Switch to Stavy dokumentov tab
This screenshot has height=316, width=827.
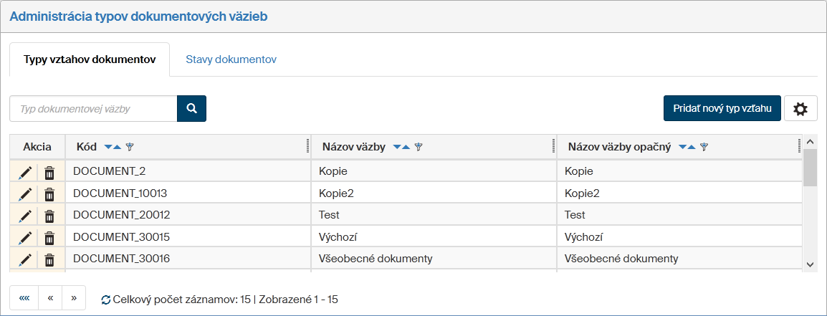(231, 59)
